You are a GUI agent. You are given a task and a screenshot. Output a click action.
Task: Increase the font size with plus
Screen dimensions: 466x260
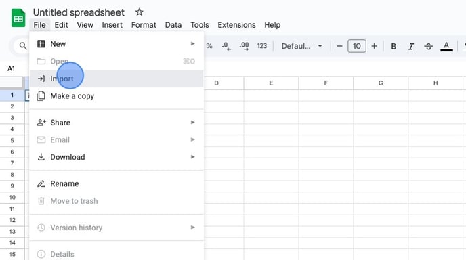(374, 46)
